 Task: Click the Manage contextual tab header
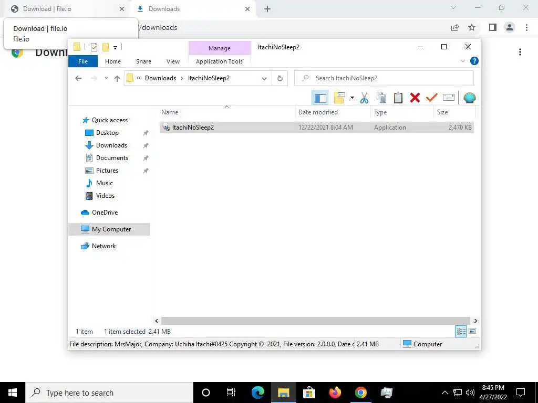220,48
